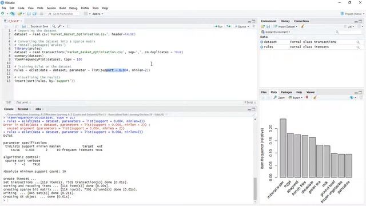The height and width of the screenshot is (206, 366).
Task: Click the Environment search field
Action: click(349, 32)
